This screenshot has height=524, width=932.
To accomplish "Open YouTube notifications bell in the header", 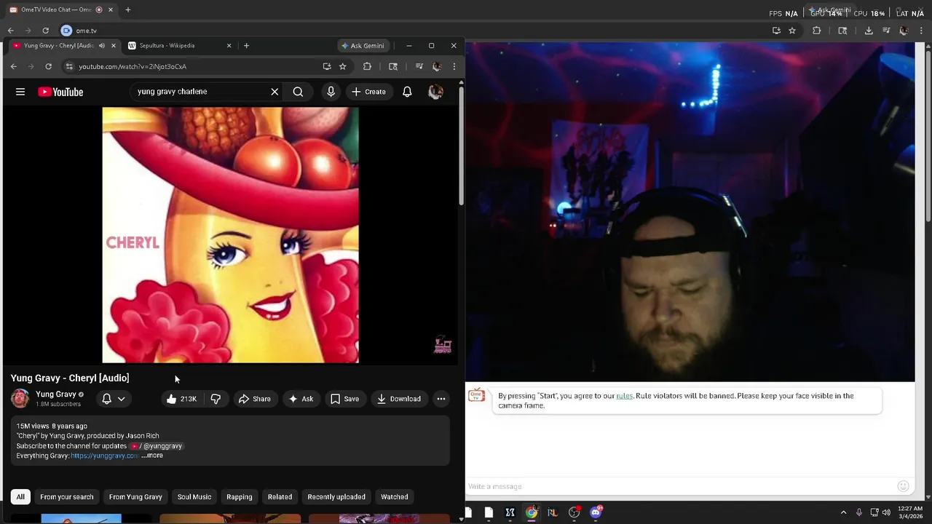I will click(x=407, y=92).
